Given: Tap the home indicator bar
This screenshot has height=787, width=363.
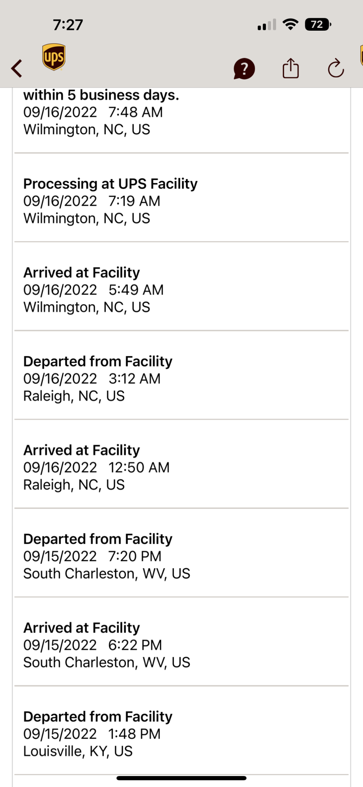Looking at the screenshot, I should click(x=181, y=778).
